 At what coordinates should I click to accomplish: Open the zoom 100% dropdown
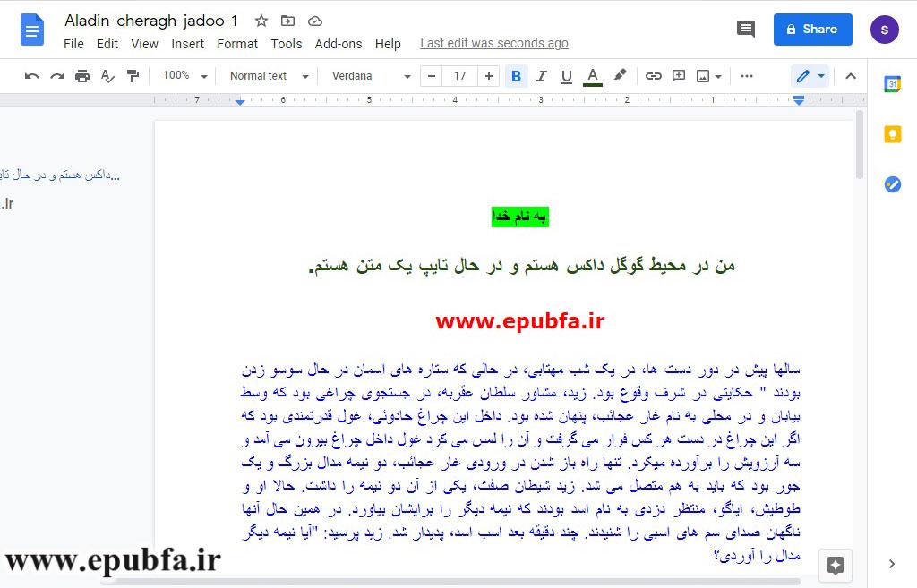coord(184,76)
